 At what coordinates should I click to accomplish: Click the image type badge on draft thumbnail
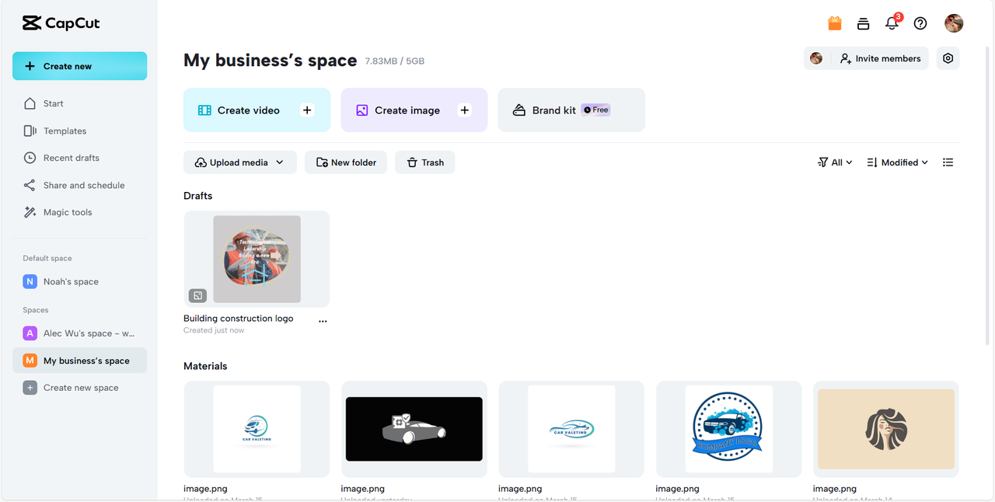[x=197, y=295]
